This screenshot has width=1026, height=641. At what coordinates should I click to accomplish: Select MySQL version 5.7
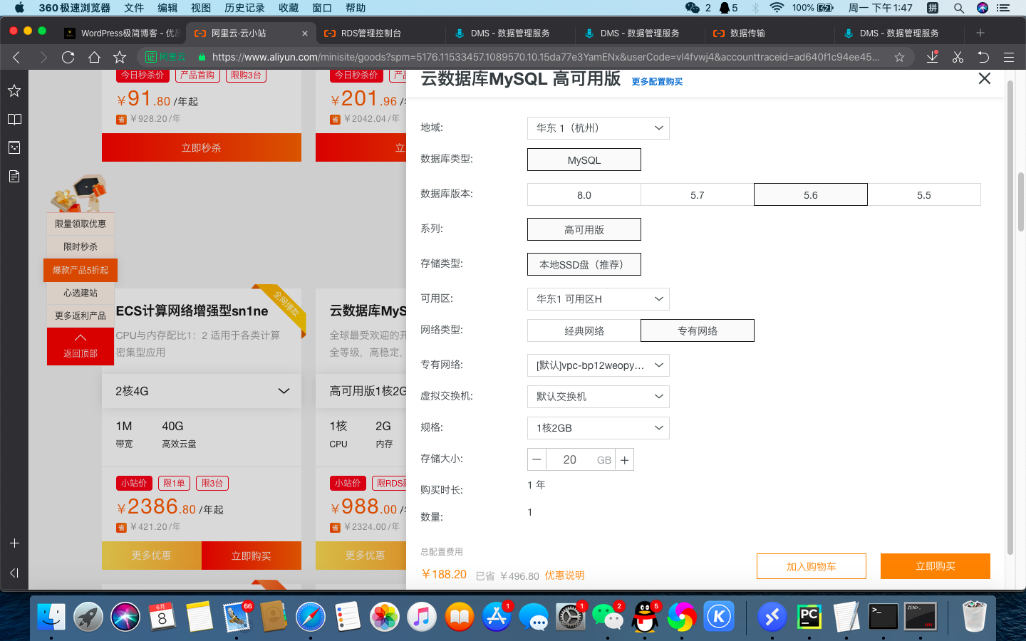coord(698,194)
